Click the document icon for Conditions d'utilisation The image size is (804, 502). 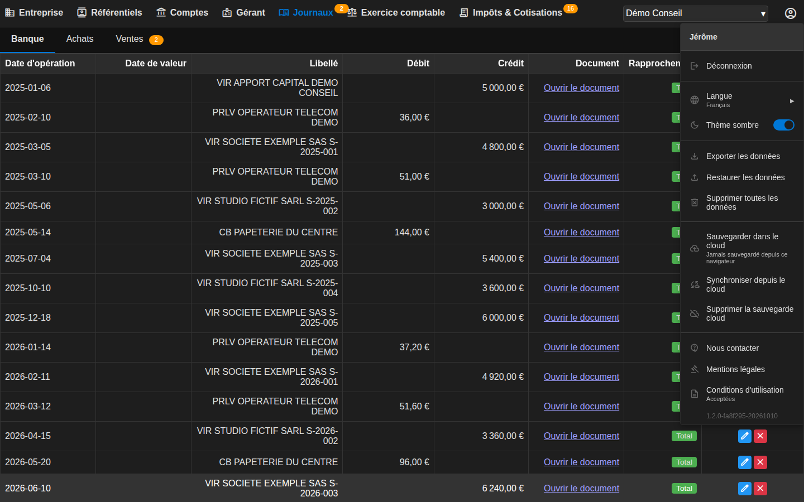(x=695, y=394)
